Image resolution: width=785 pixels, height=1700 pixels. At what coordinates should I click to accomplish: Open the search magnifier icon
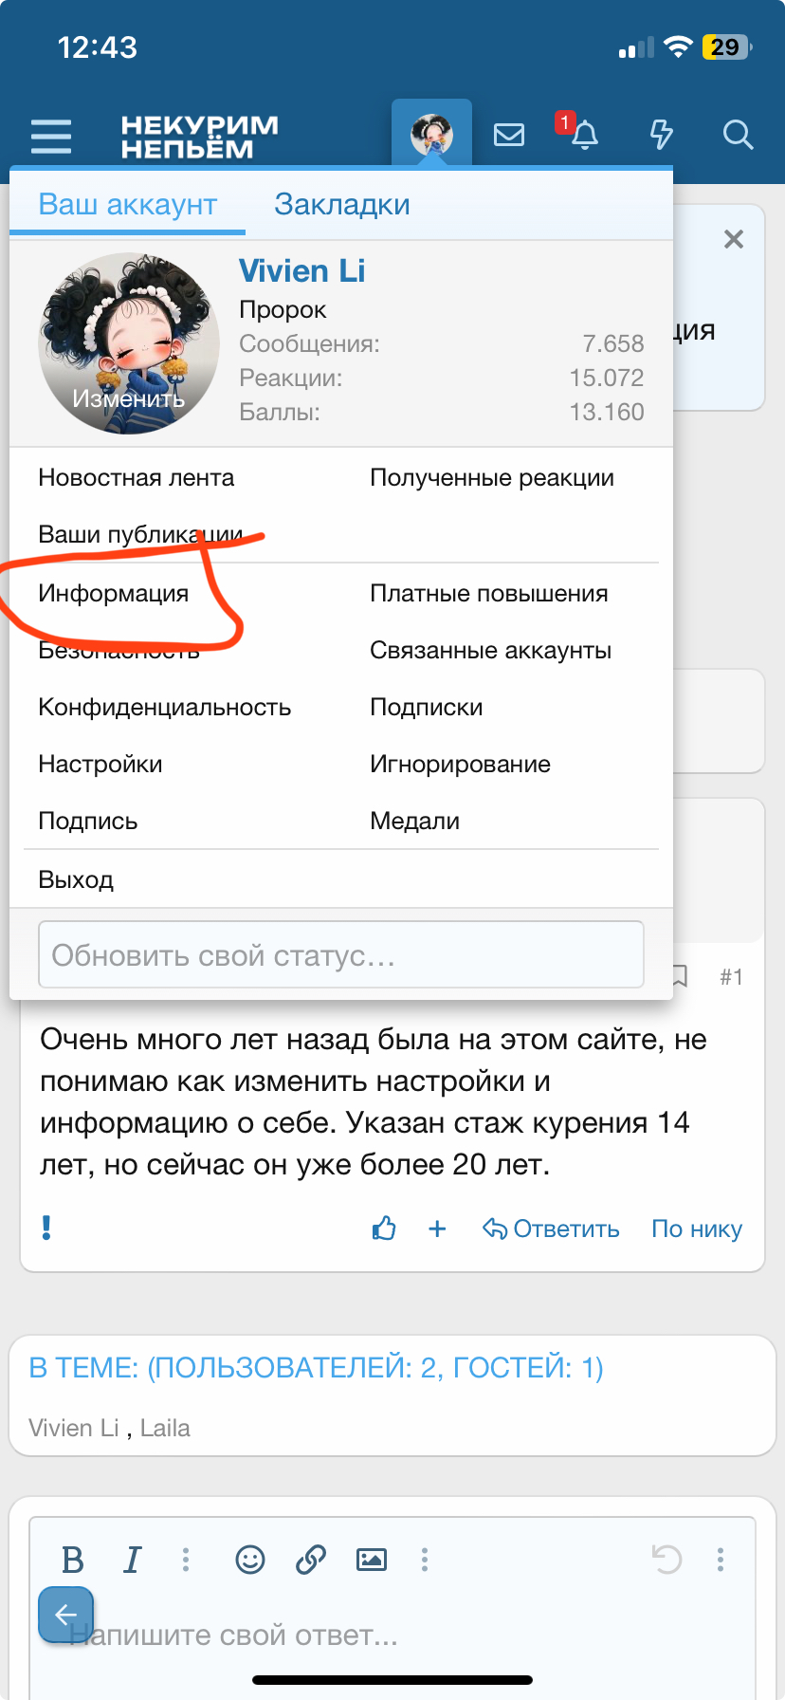738,135
